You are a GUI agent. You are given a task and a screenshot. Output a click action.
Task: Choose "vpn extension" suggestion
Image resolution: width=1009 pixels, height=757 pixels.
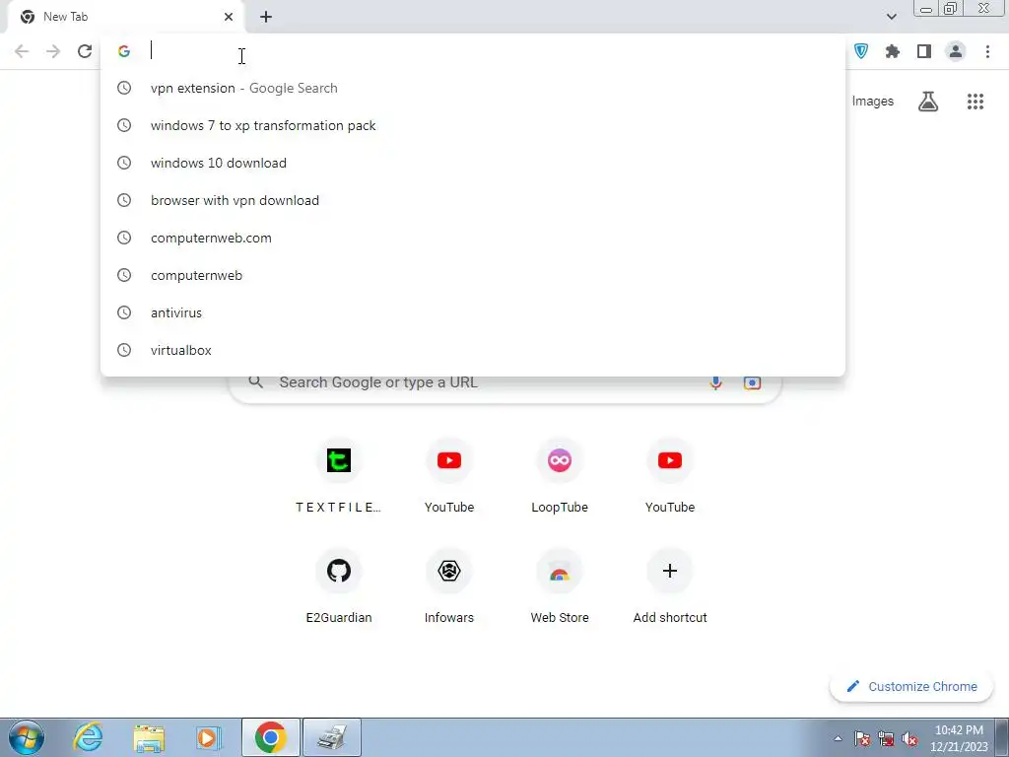click(473, 88)
